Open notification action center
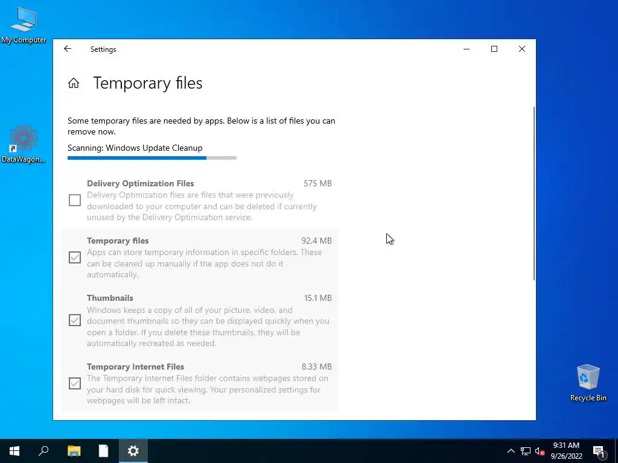 point(599,451)
